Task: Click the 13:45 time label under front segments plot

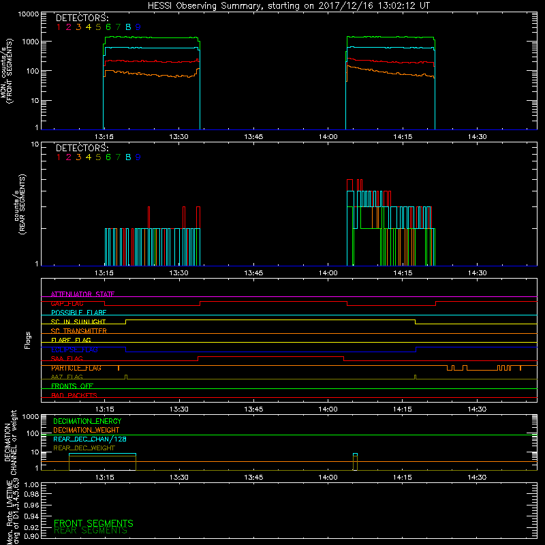Action: [253, 137]
